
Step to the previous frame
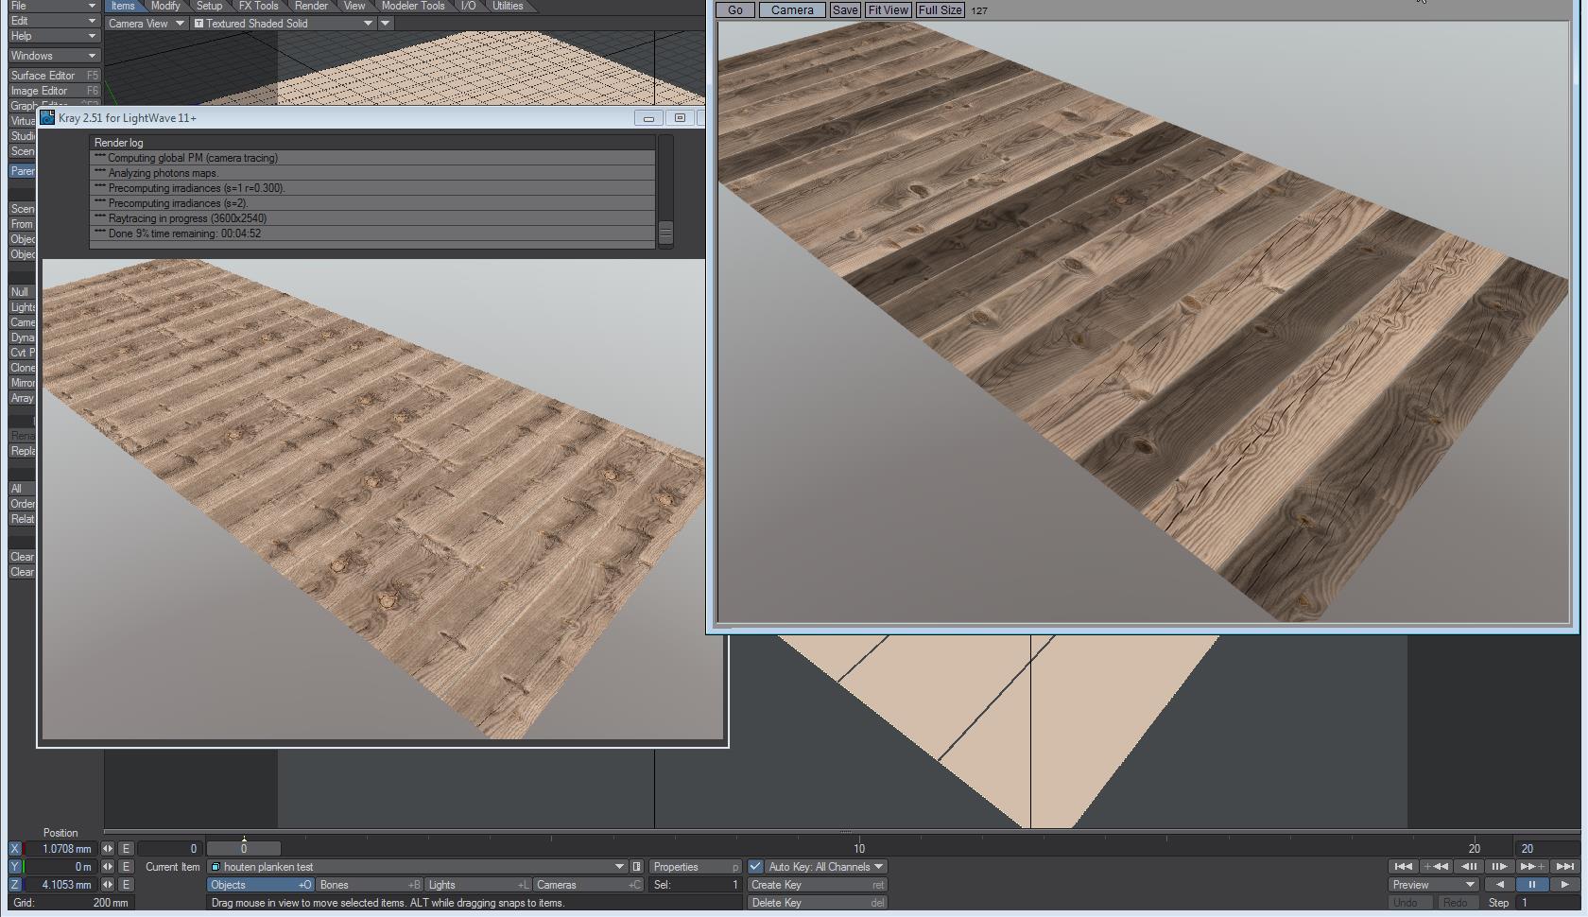[x=1469, y=866]
